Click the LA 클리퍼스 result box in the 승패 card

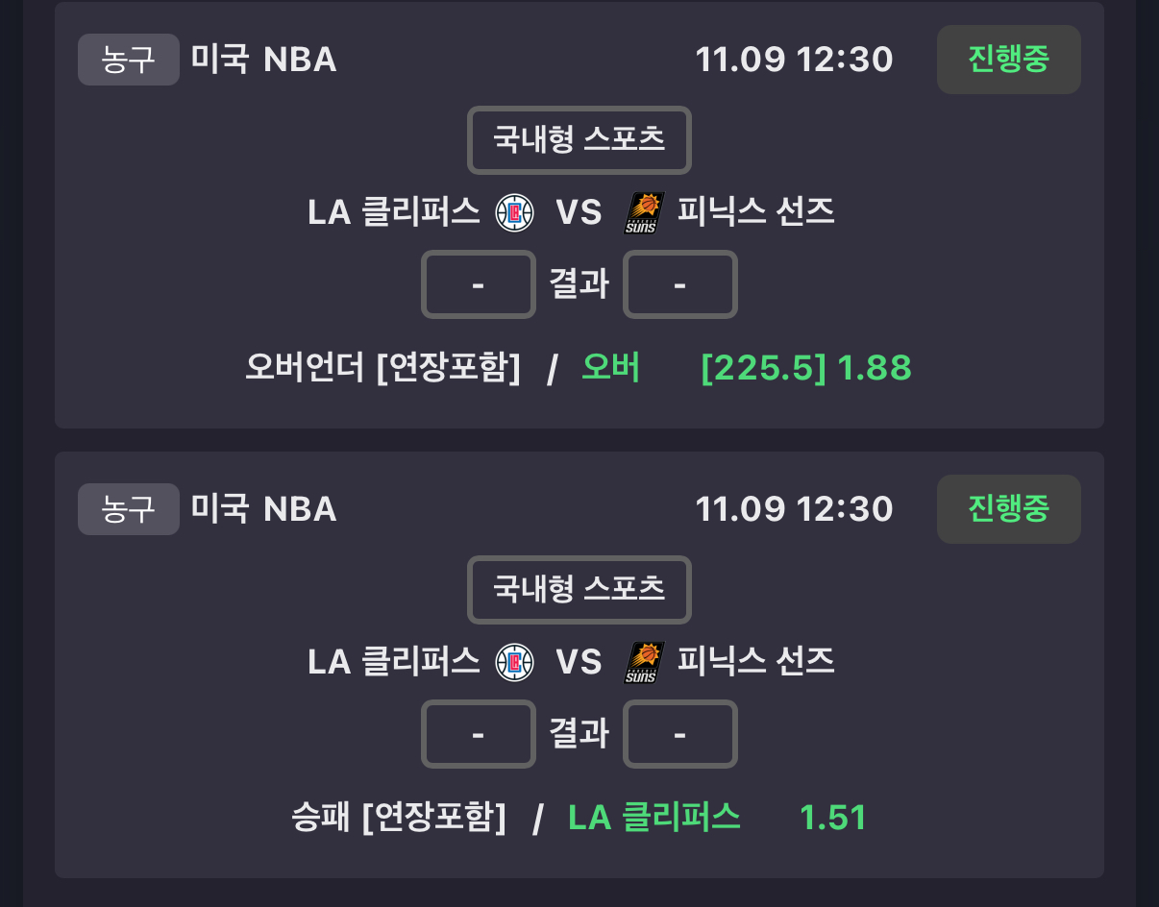coord(479,734)
